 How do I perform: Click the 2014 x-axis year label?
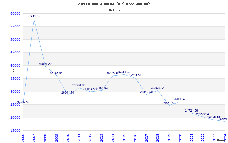(x=113, y=138)
